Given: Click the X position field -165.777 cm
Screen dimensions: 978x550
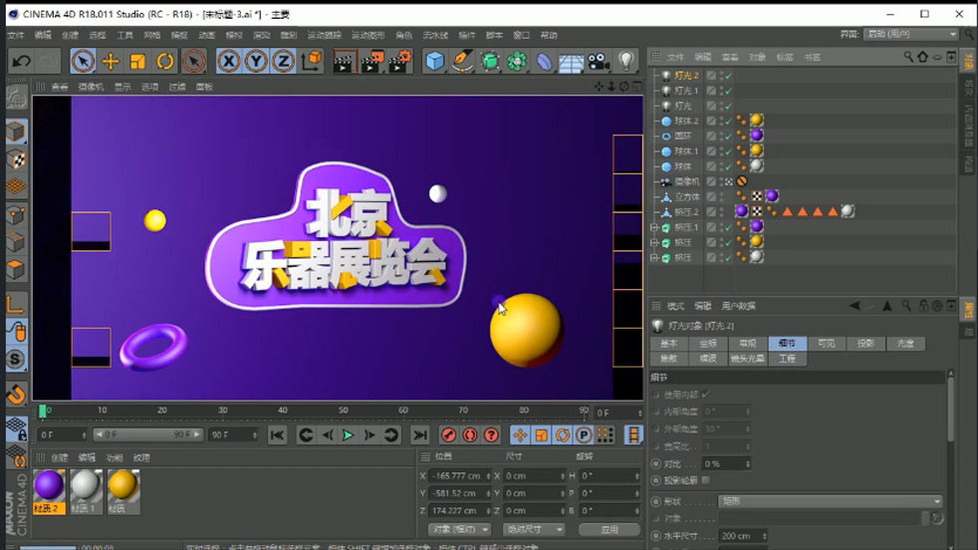Looking at the screenshot, I should (x=460, y=475).
